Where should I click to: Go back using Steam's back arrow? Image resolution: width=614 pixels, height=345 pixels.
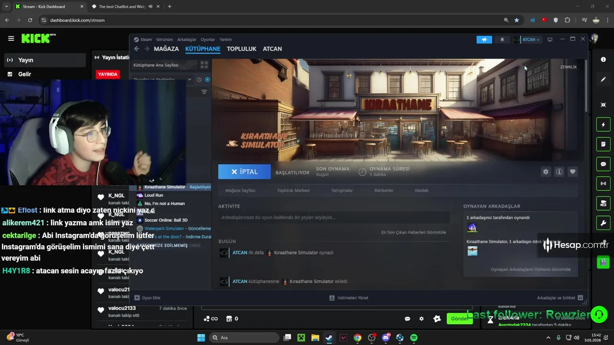coord(137,49)
